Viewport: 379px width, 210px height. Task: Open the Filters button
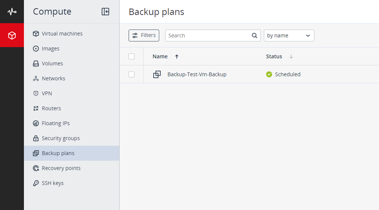(x=144, y=35)
